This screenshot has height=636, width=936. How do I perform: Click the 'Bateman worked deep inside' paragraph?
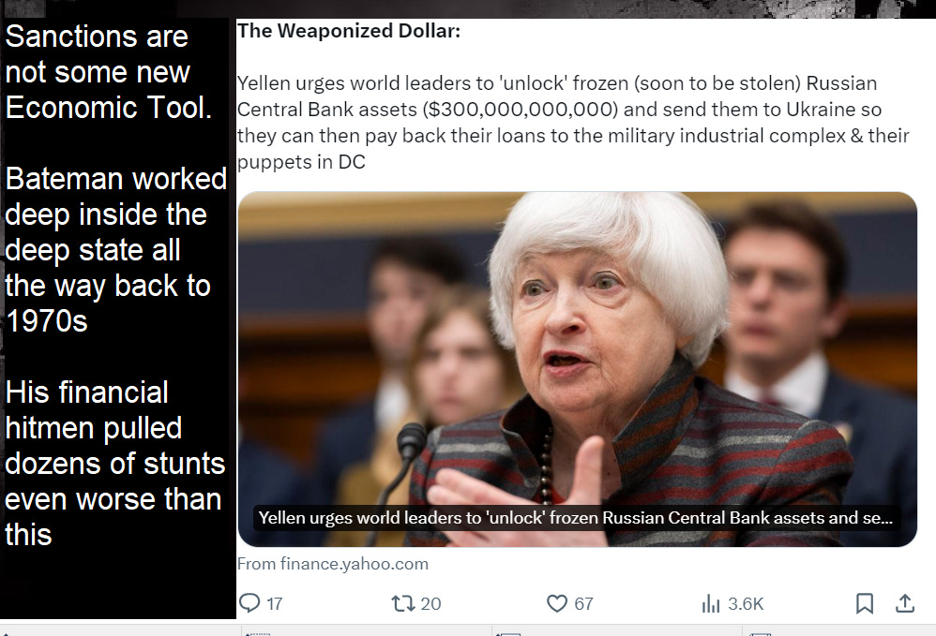click(115, 250)
